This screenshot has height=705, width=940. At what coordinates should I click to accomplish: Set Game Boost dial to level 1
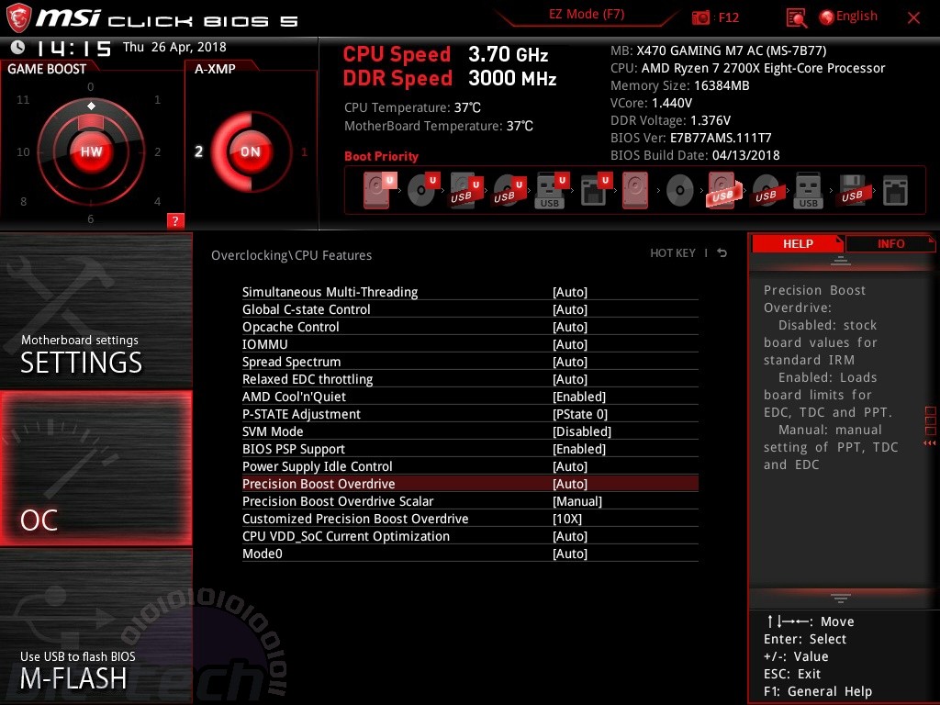pyautogui.click(x=157, y=99)
